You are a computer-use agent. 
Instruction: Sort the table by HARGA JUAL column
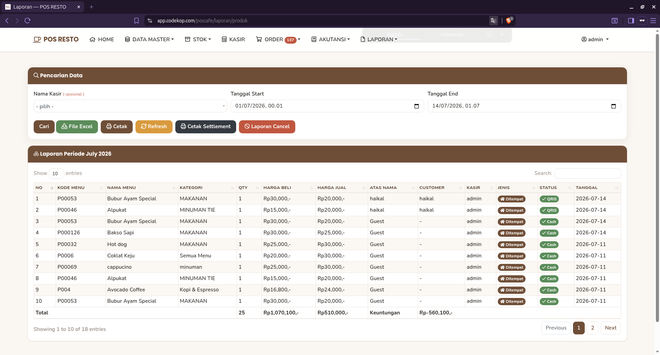(x=342, y=188)
